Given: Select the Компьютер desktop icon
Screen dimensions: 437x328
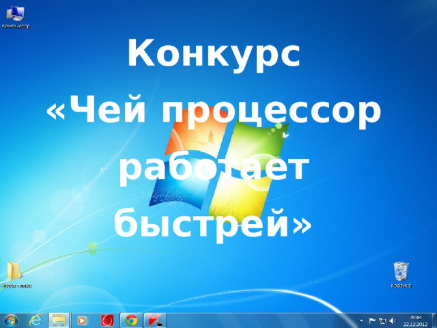Looking at the screenshot, I should point(16,17).
